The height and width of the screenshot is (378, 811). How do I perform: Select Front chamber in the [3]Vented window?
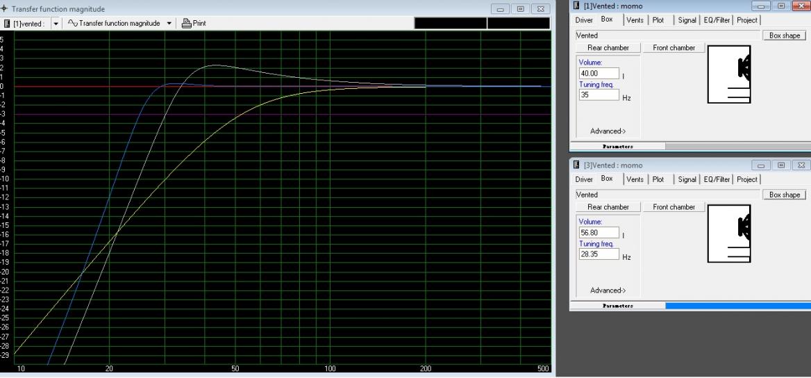click(x=672, y=207)
